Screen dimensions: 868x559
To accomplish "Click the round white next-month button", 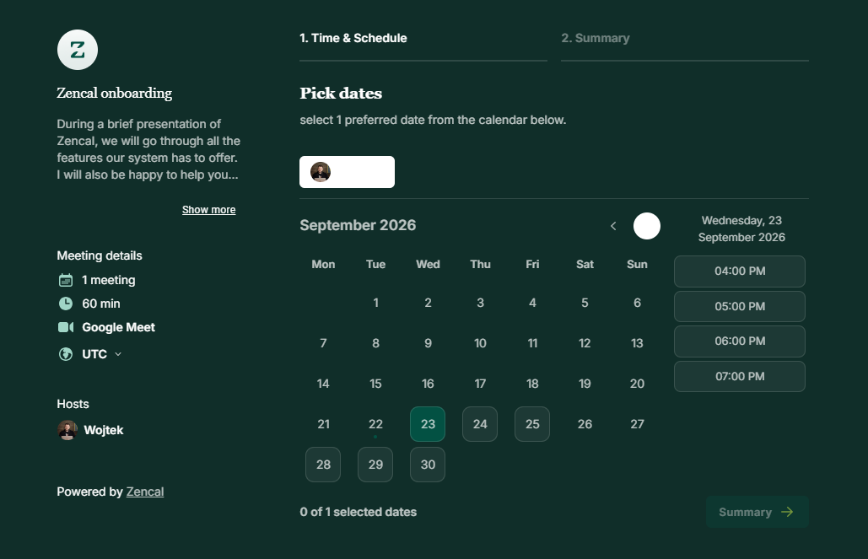I will point(646,226).
